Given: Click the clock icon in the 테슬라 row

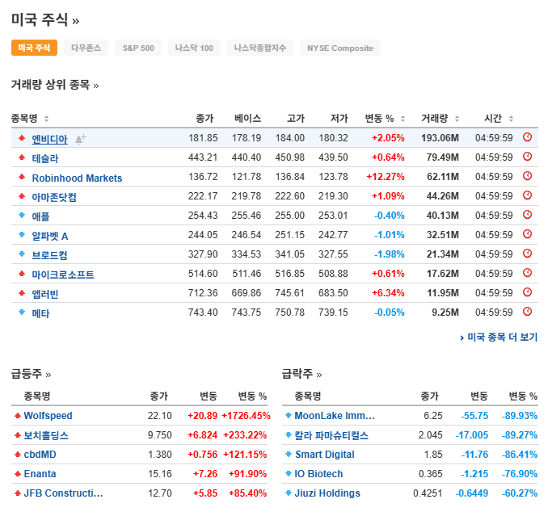Looking at the screenshot, I should [527, 157].
